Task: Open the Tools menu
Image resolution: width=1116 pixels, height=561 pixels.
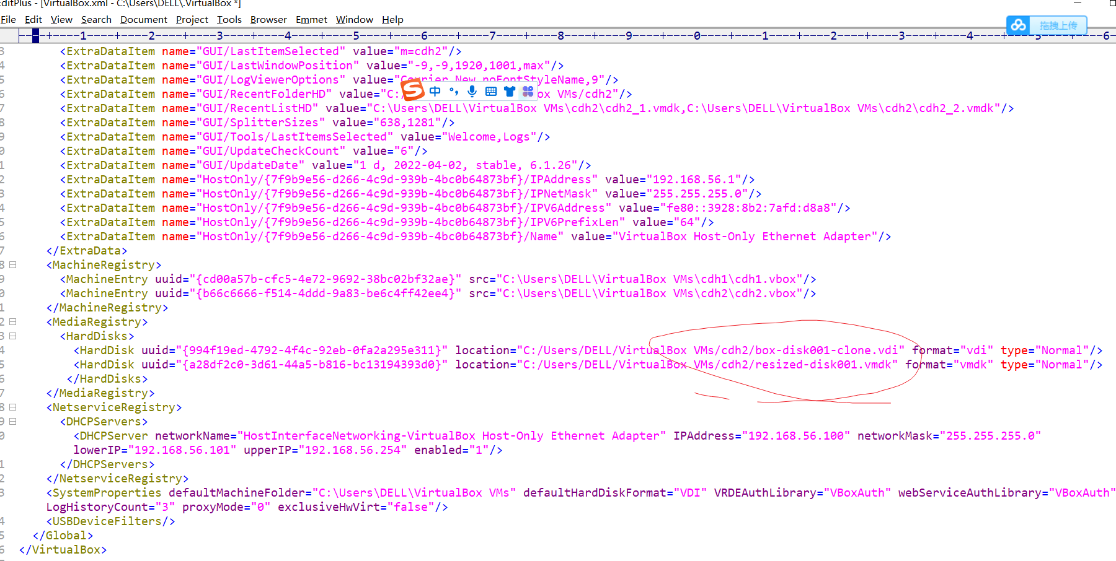Action: point(229,20)
